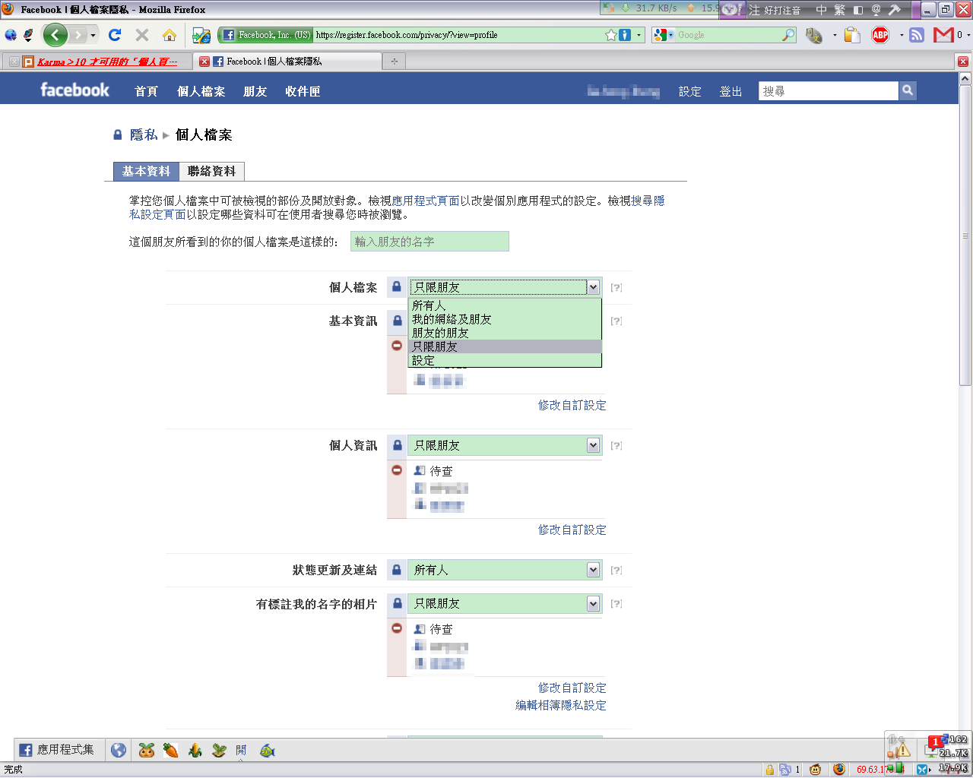The height and width of the screenshot is (778, 973).
Task: Open the sprout plant app icon in the bottom bar
Action: [x=219, y=750]
